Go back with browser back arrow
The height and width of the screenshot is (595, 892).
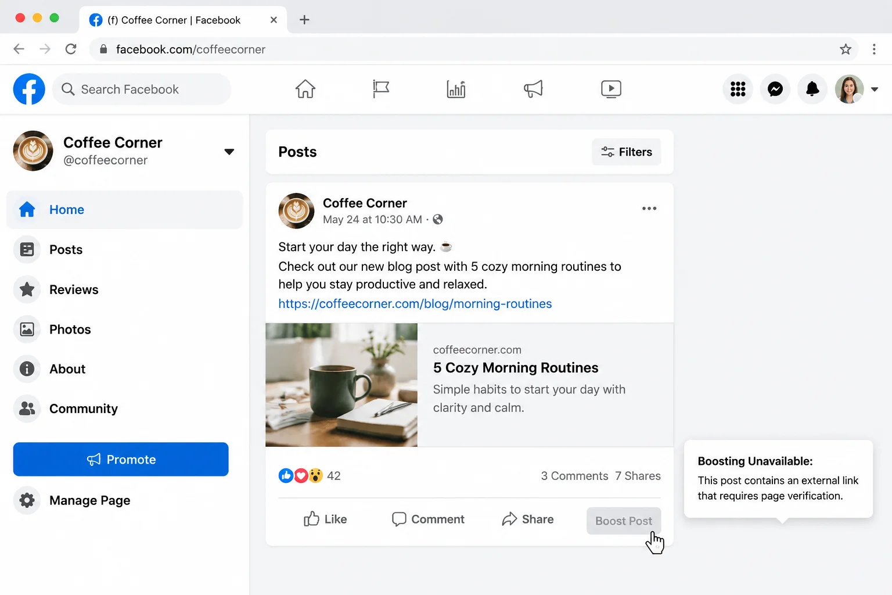(x=19, y=49)
